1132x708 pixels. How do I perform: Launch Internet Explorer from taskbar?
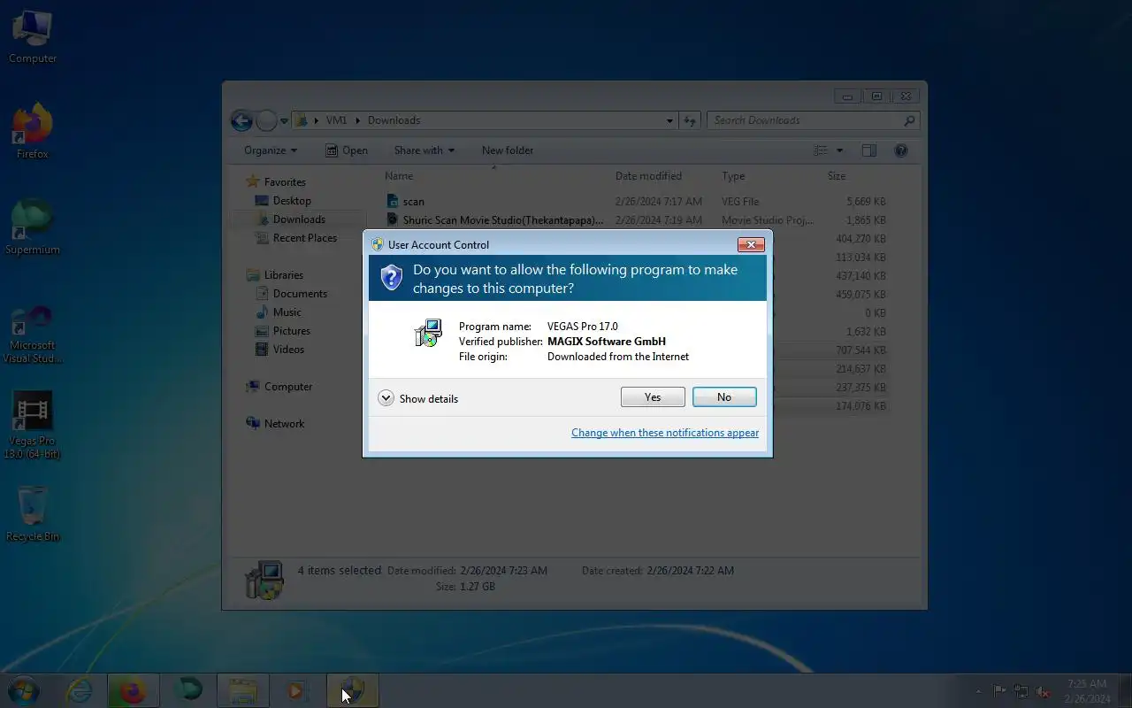click(x=80, y=690)
